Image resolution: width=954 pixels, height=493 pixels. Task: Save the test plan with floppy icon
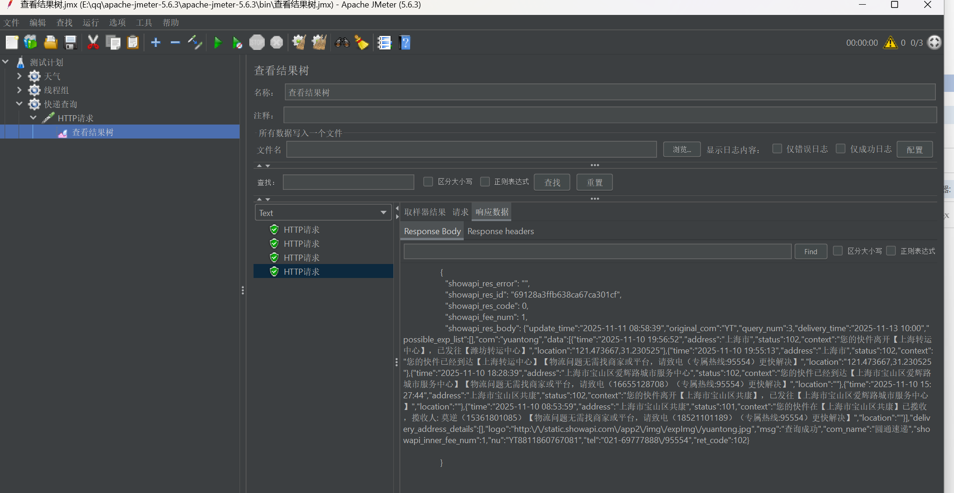[70, 42]
